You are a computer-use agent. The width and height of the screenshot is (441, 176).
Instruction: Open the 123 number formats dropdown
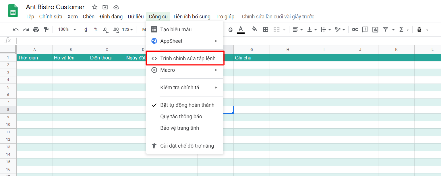click(127, 29)
